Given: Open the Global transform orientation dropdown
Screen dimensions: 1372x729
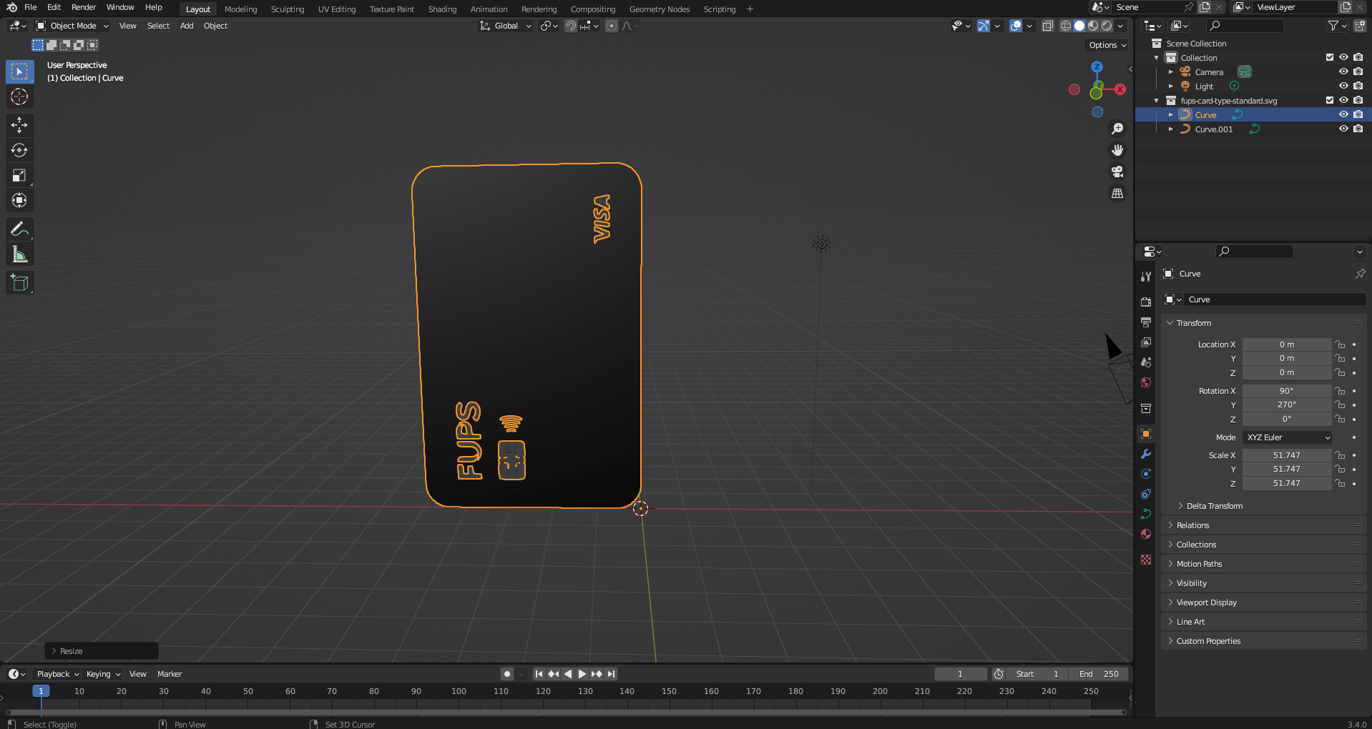Looking at the screenshot, I should [x=506, y=26].
